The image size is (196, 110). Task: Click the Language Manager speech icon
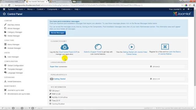pos(5,73)
